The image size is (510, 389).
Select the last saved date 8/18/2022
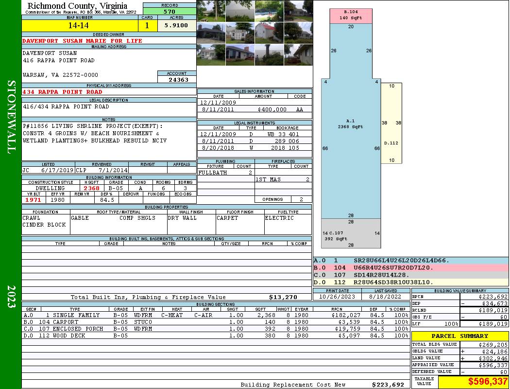pos(385,297)
